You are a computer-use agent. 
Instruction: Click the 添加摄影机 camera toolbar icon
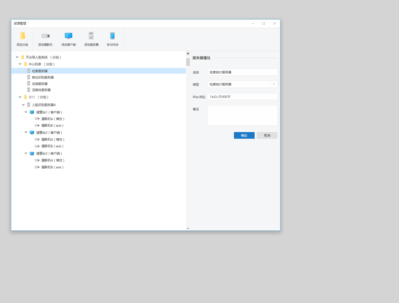coord(46,36)
